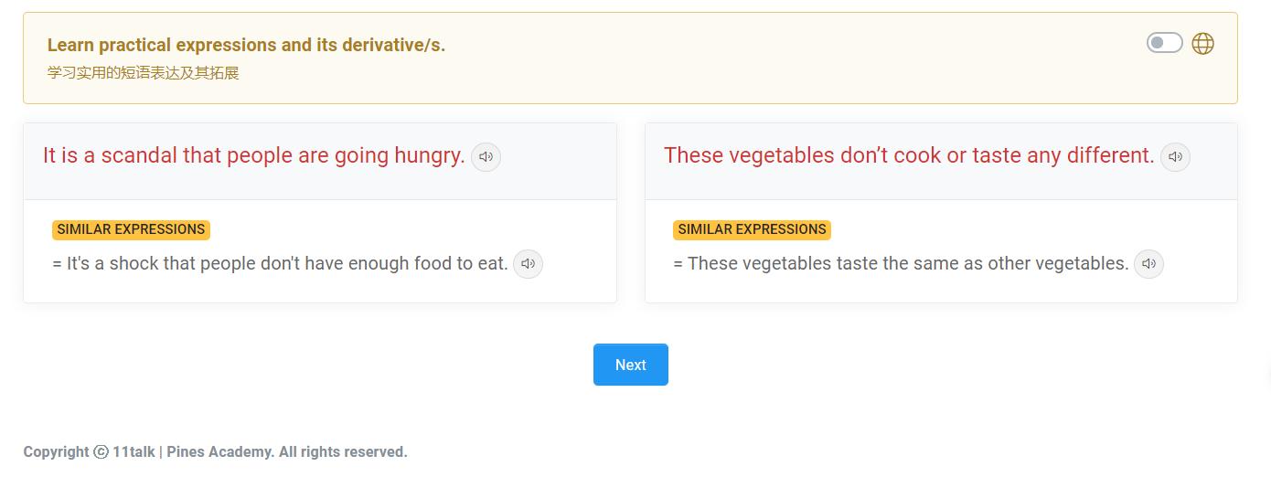Click the 'Learn practical expressions' heading
The width and height of the screenshot is (1271, 477).
click(246, 45)
